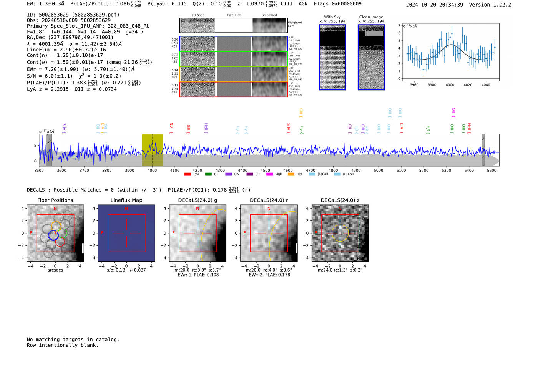The width and height of the screenshot is (538, 366).
Task: Click the AGN label in the header
Action: [303, 4]
